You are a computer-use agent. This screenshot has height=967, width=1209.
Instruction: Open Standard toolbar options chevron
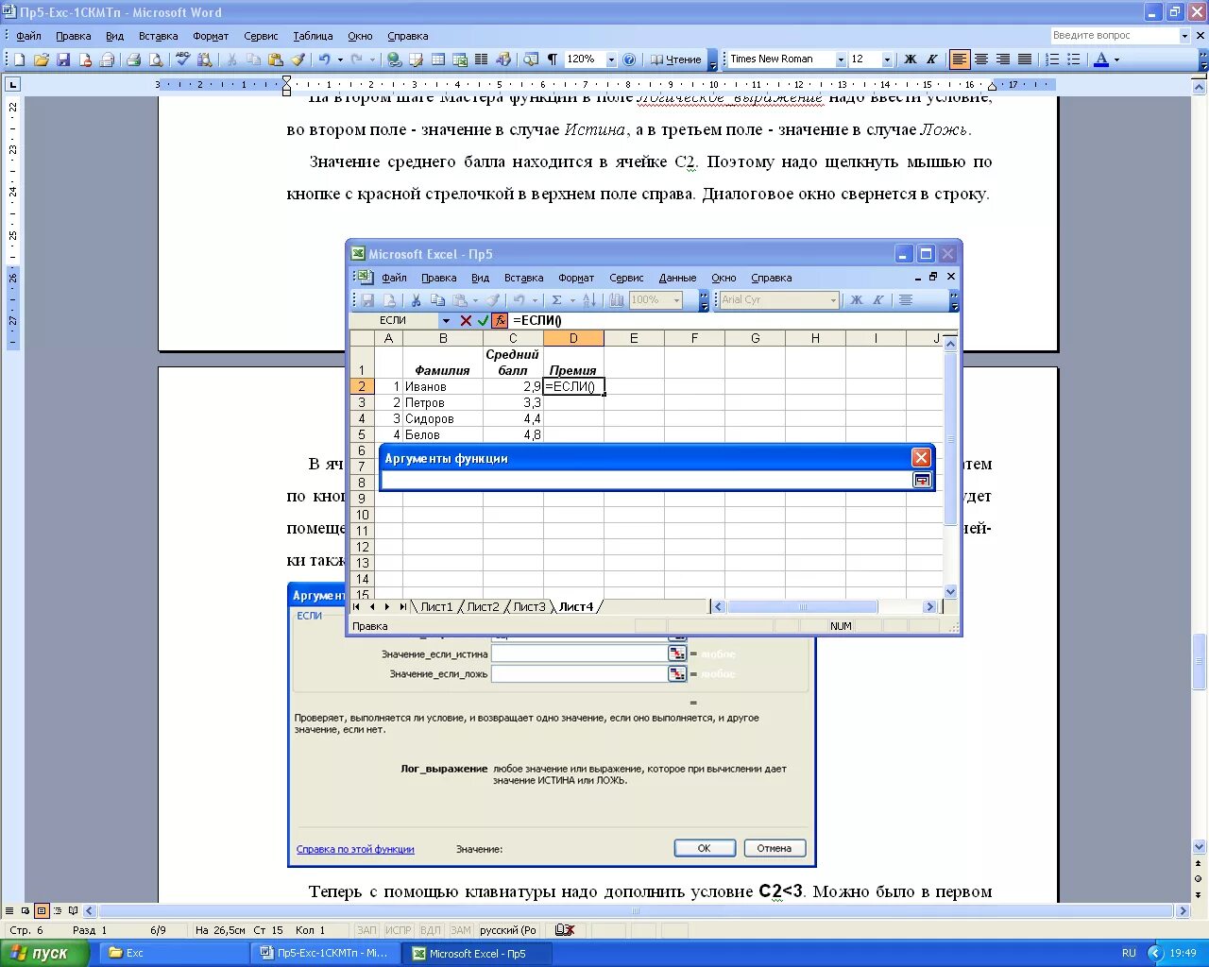point(713,59)
